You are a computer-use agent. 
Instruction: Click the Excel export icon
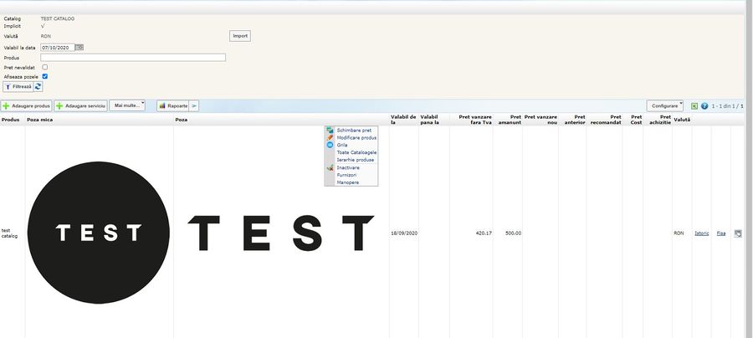[x=694, y=106]
